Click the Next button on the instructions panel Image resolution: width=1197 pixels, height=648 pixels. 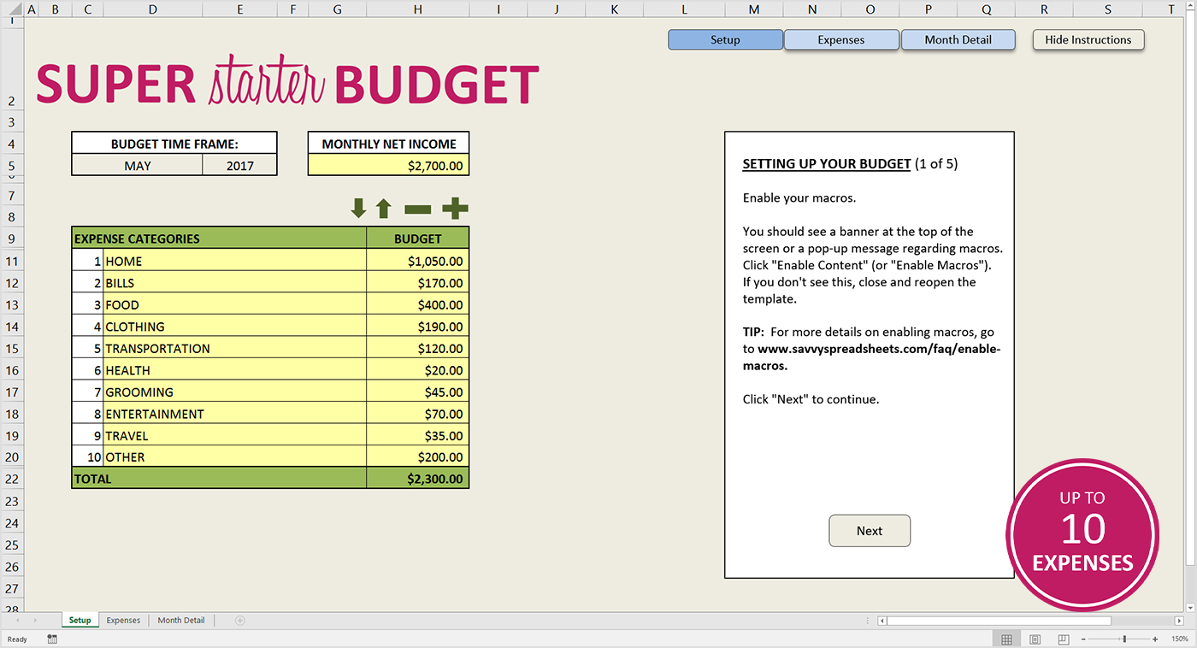click(x=869, y=530)
